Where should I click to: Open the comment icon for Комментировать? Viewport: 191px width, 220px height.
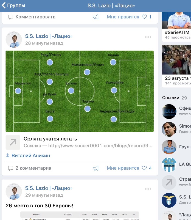tap(11, 17)
